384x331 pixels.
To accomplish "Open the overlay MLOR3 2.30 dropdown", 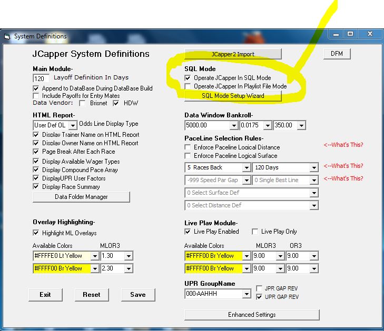I will pos(129,269).
